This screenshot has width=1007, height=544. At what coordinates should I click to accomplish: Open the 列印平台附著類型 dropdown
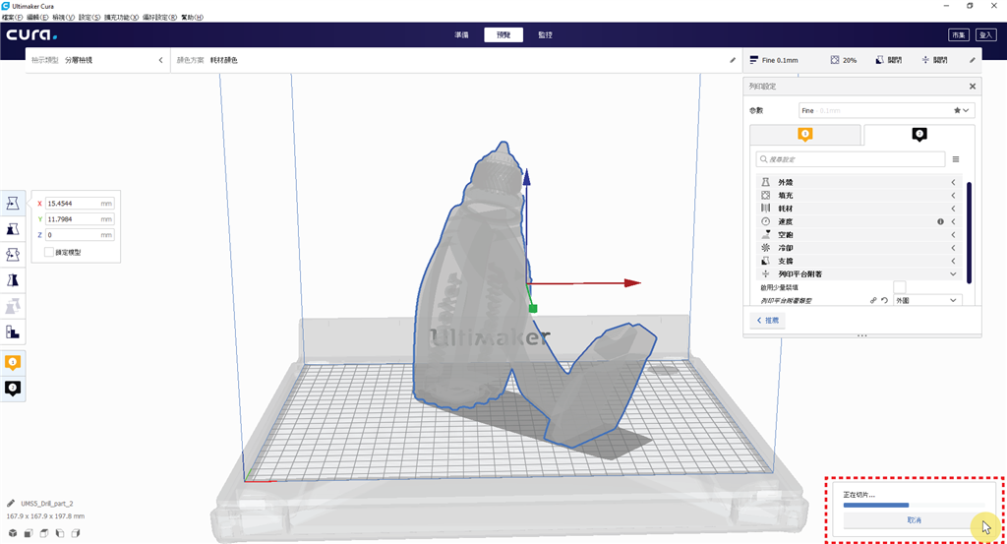tap(925, 300)
